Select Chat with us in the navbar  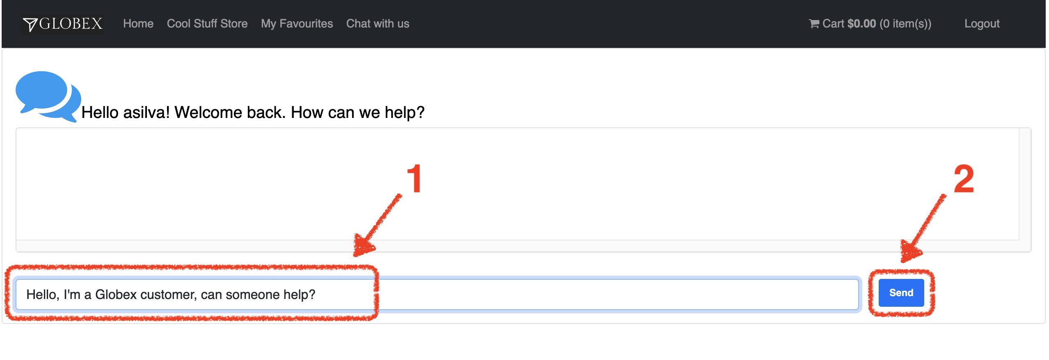[378, 24]
